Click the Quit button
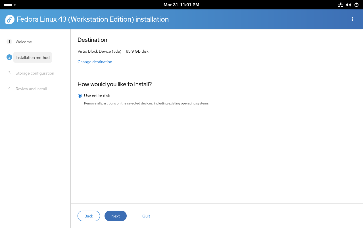The width and height of the screenshot is (363, 228). (146, 216)
